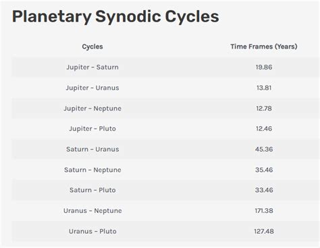
Task: Select the Jupiter – Neptune row
Action: [165, 108]
